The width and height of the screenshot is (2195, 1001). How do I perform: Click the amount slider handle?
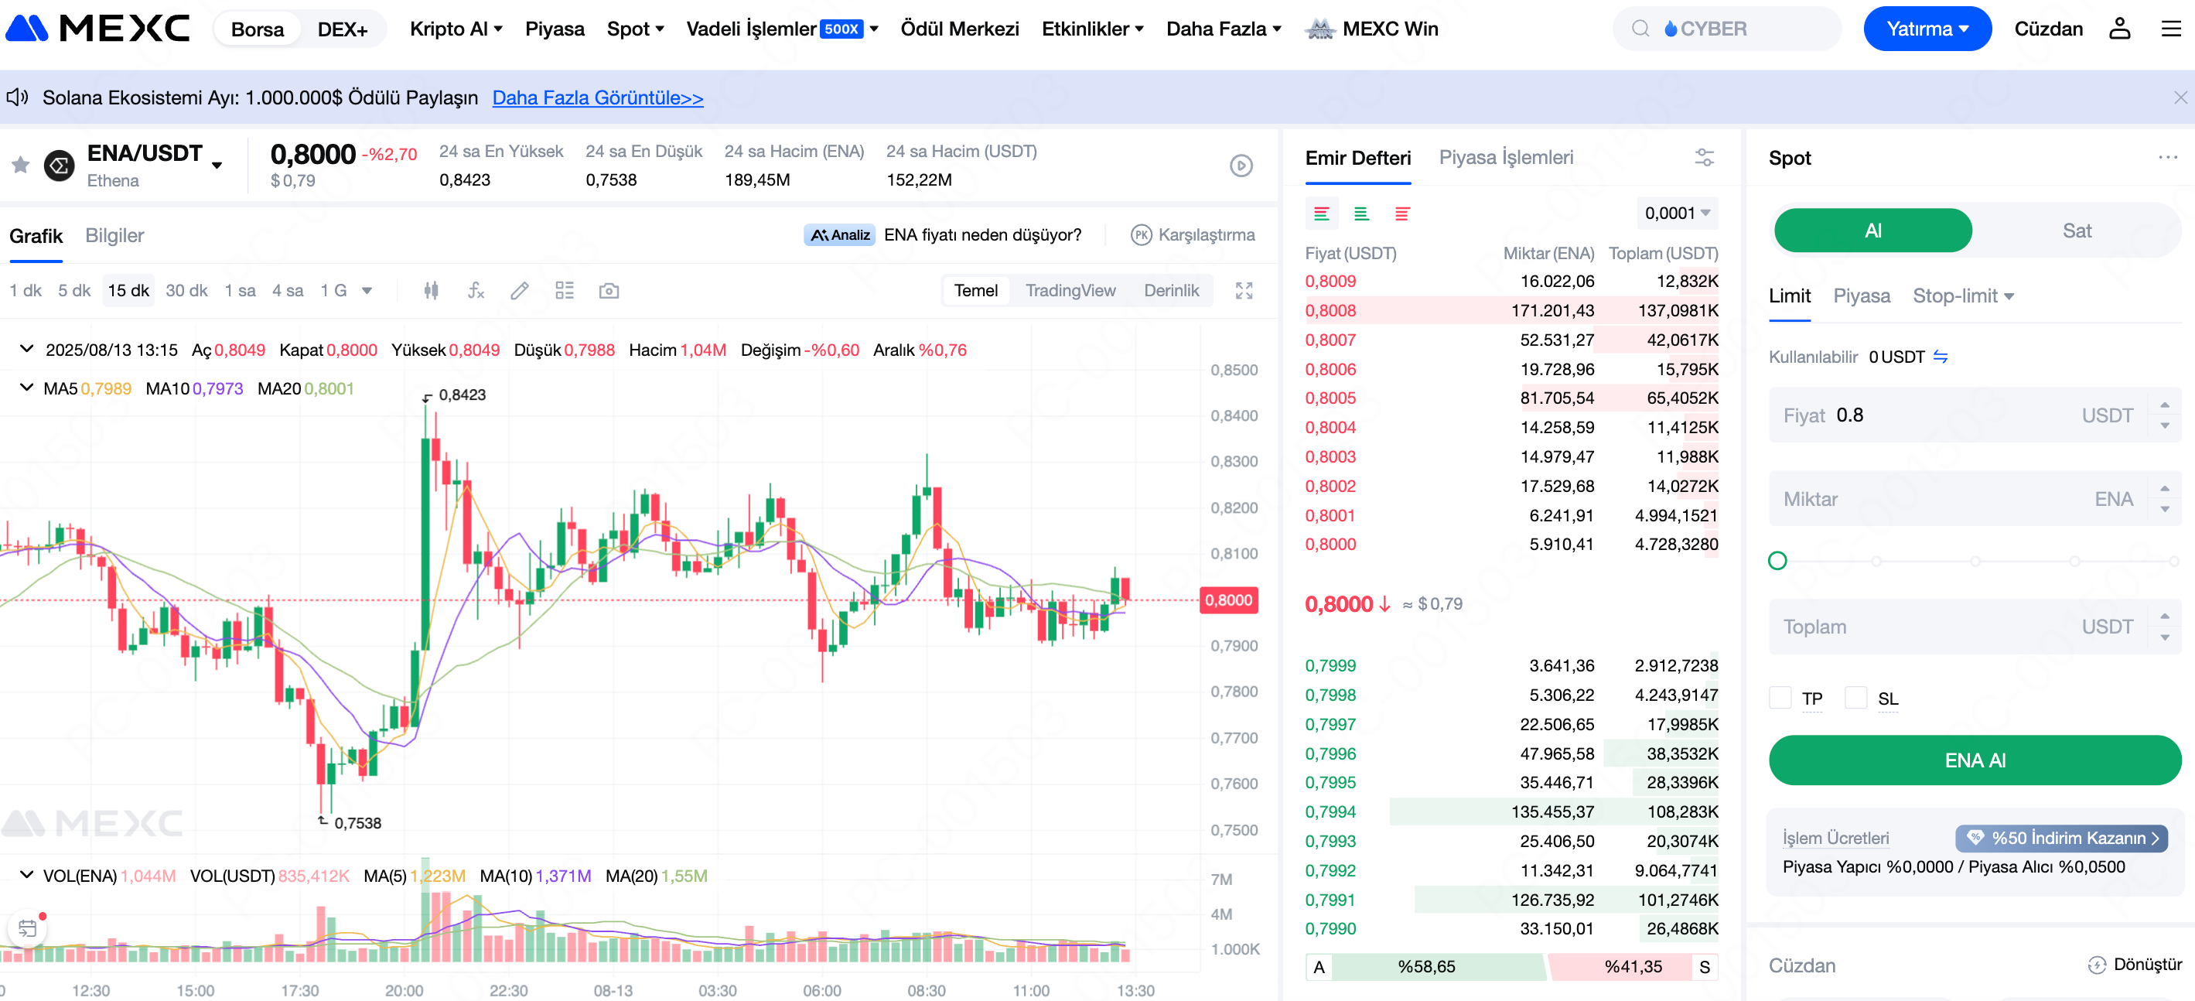pyautogui.click(x=1777, y=561)
